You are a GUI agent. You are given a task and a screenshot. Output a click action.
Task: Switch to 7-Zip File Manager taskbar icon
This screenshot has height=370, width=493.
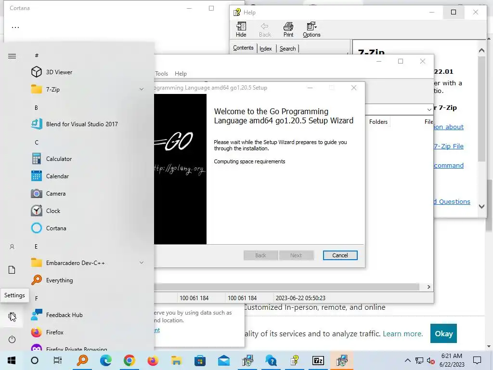318,360
